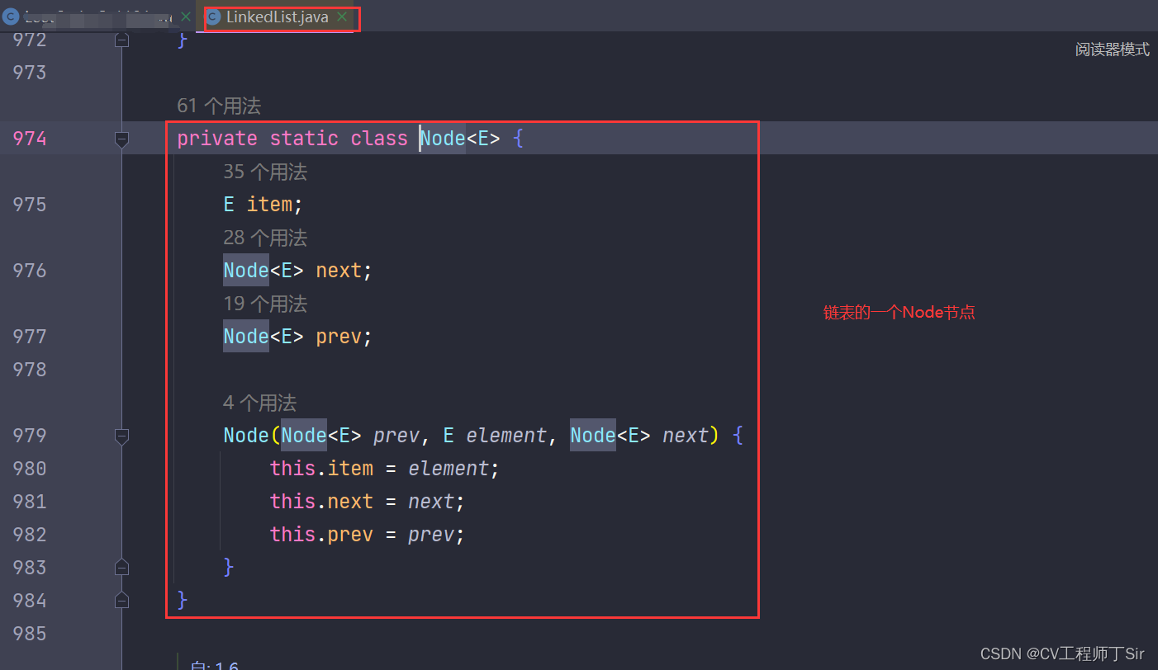Click 'private' keyword on line 974
This screenshot has width=1158, height=670.
(217, 139)
